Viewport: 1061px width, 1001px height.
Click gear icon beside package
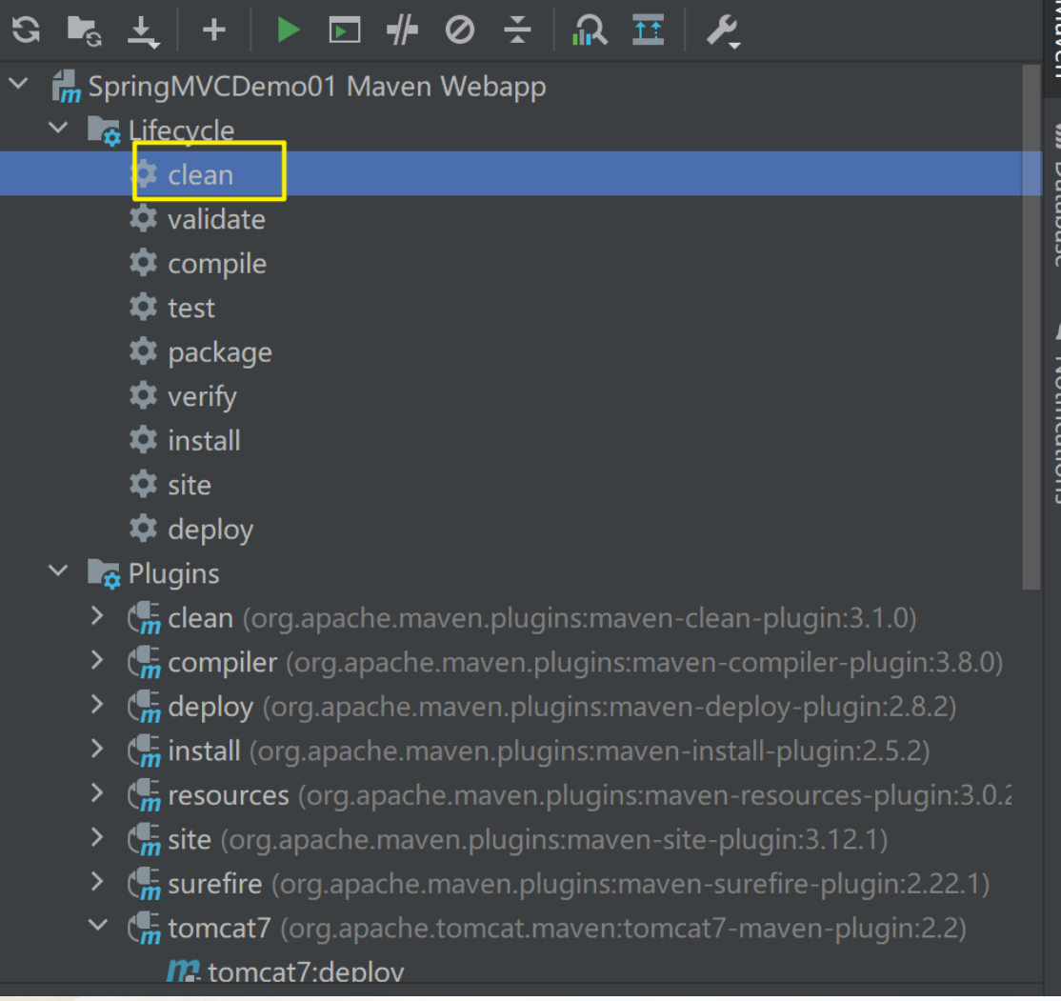(143, 351)
